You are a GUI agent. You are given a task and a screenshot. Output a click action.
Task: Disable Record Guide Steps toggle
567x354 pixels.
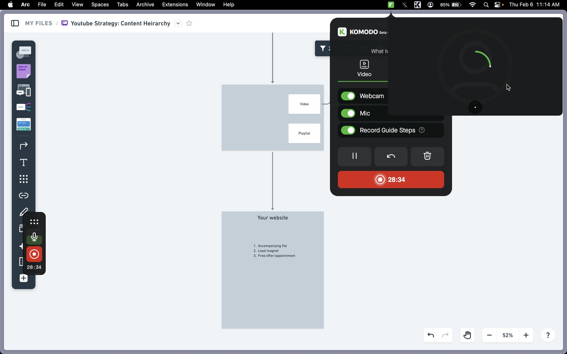[x=348, y=130]
